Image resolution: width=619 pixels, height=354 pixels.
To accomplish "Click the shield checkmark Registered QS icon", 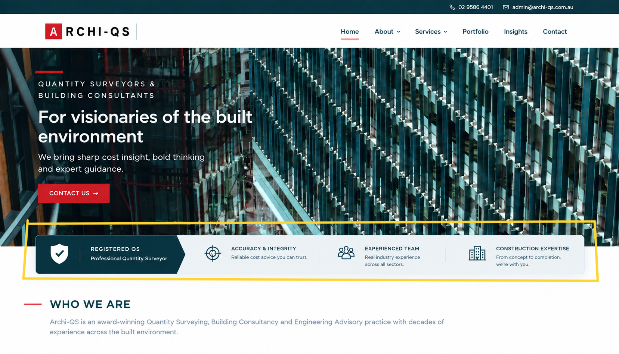I will tap(59, 254).
